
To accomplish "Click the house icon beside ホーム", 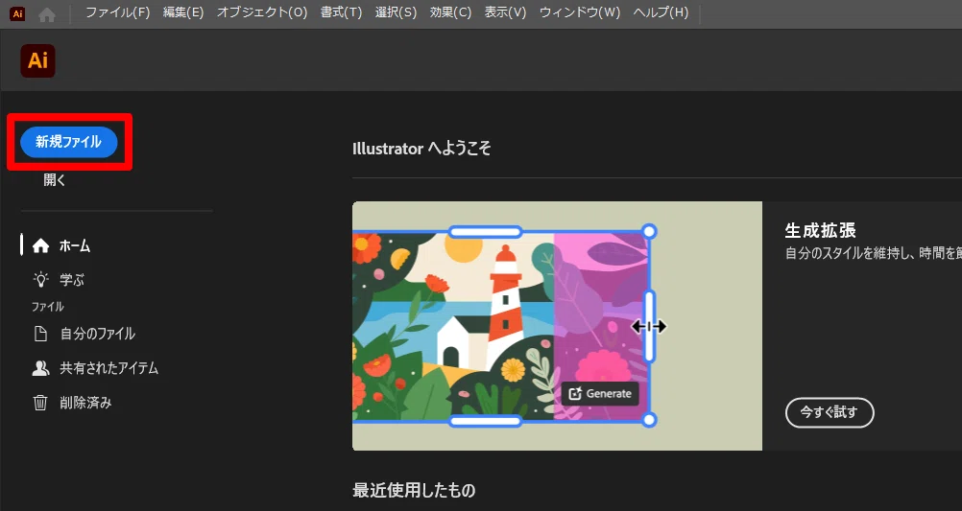I will (40, 245).
